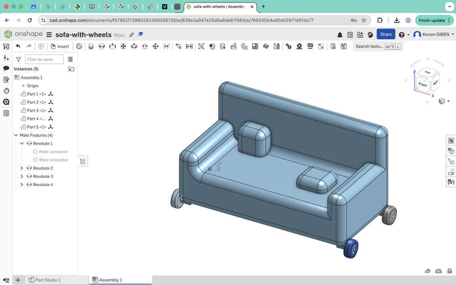Toggle the instance list view mode icon
The image size is (456, 285).
click(70, 59)
